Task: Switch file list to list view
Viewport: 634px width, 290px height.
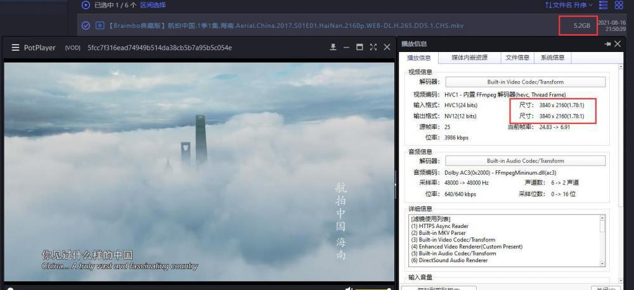Action: click(x=604, y=5)
